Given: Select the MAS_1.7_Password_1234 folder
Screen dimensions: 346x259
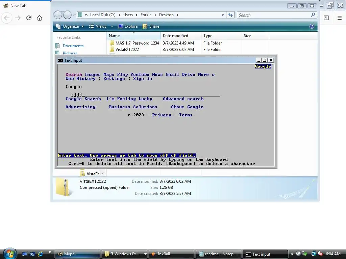Looking at the screenshot, I should [137, 43].
